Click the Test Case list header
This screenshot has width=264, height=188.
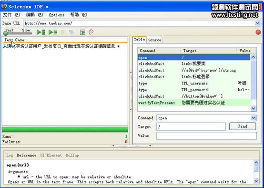coord(65,40)
